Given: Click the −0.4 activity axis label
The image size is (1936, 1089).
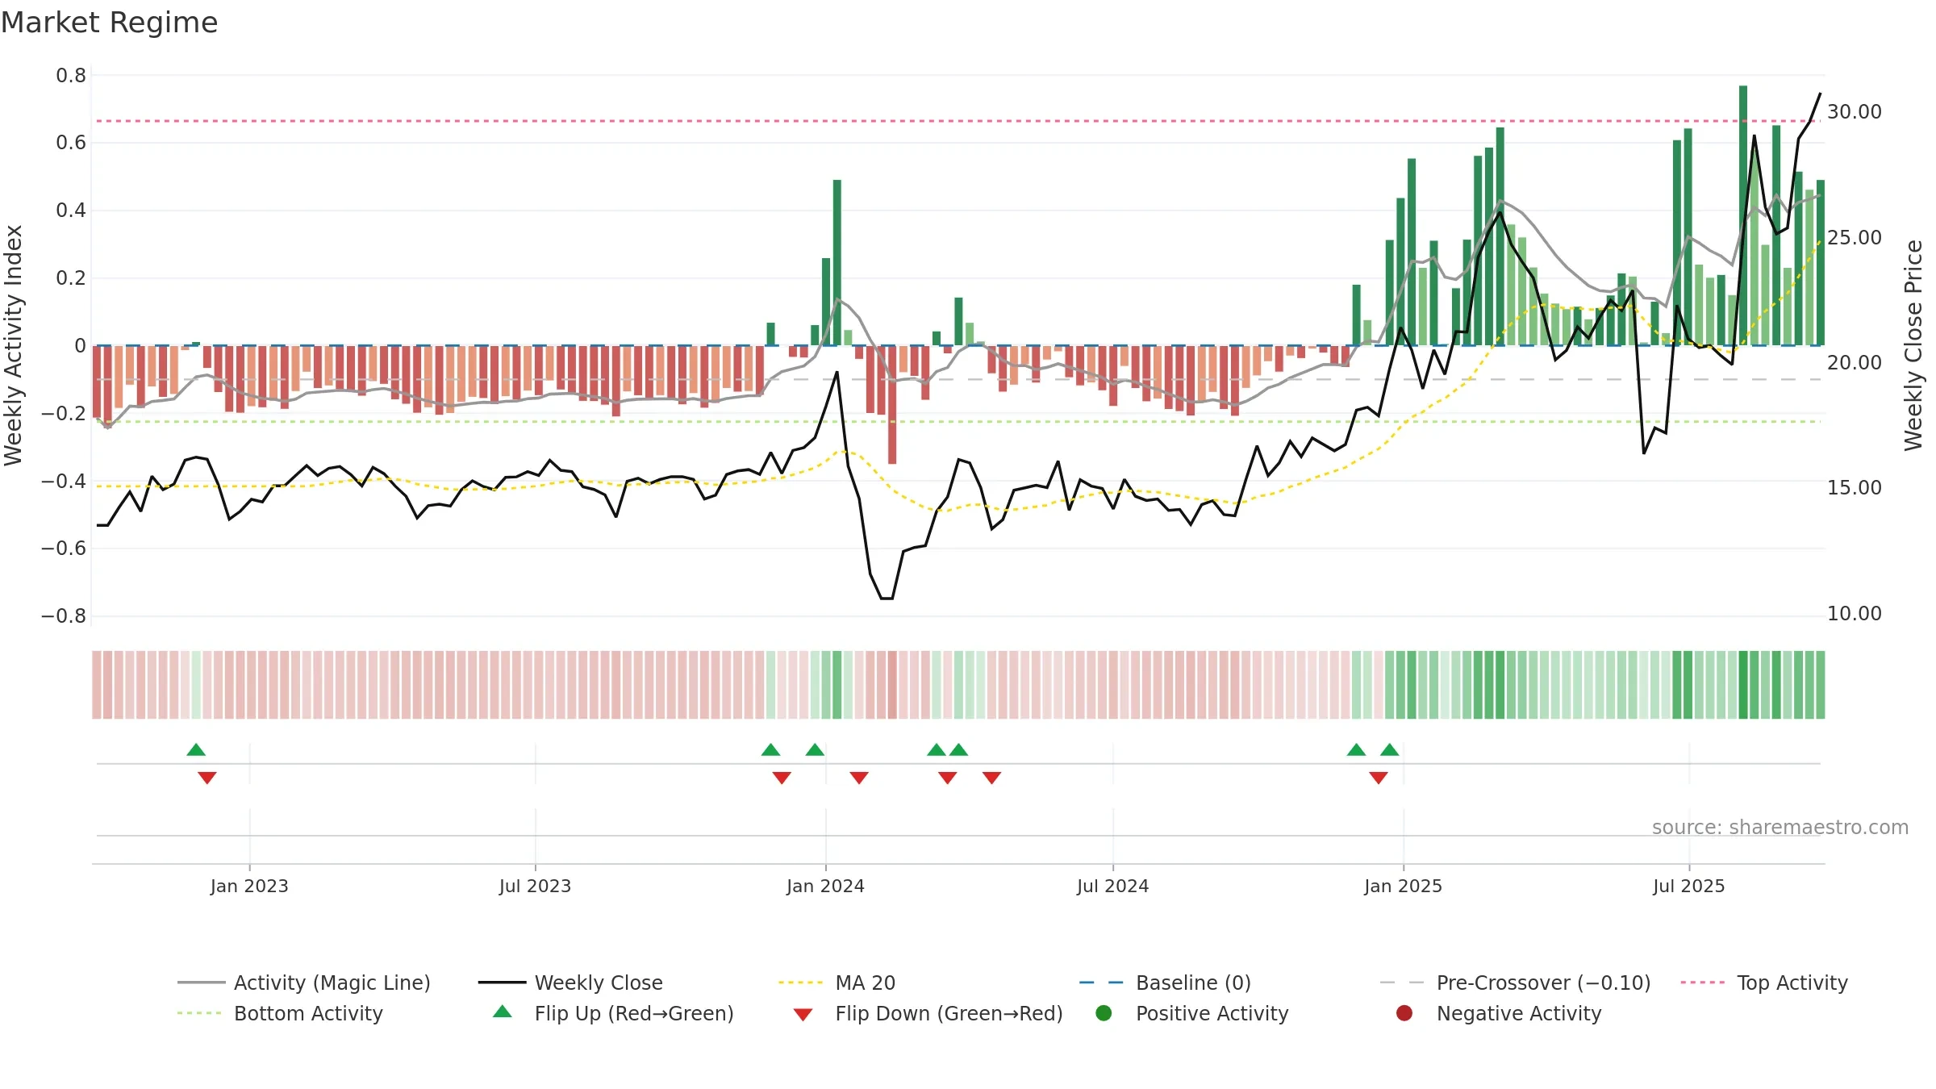Looking at the screenshot, I should [x=64, y=482].
